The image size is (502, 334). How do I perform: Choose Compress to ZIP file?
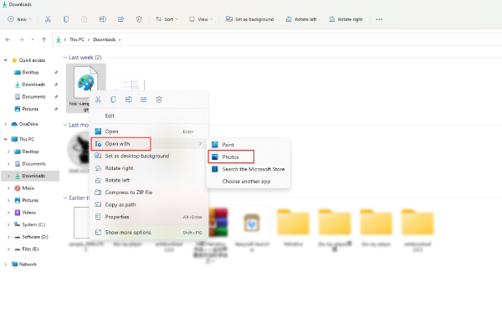(149, 193)
